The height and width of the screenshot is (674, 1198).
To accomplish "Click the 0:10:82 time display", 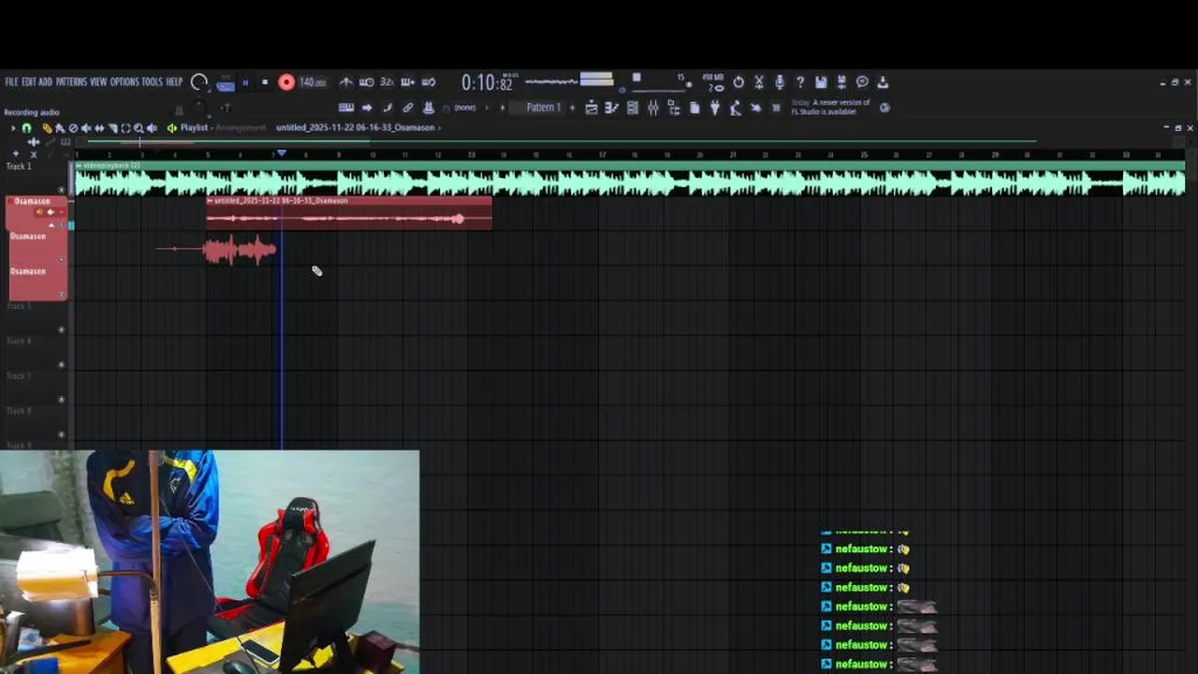I will pyautogui.click(x=487, y=83).
